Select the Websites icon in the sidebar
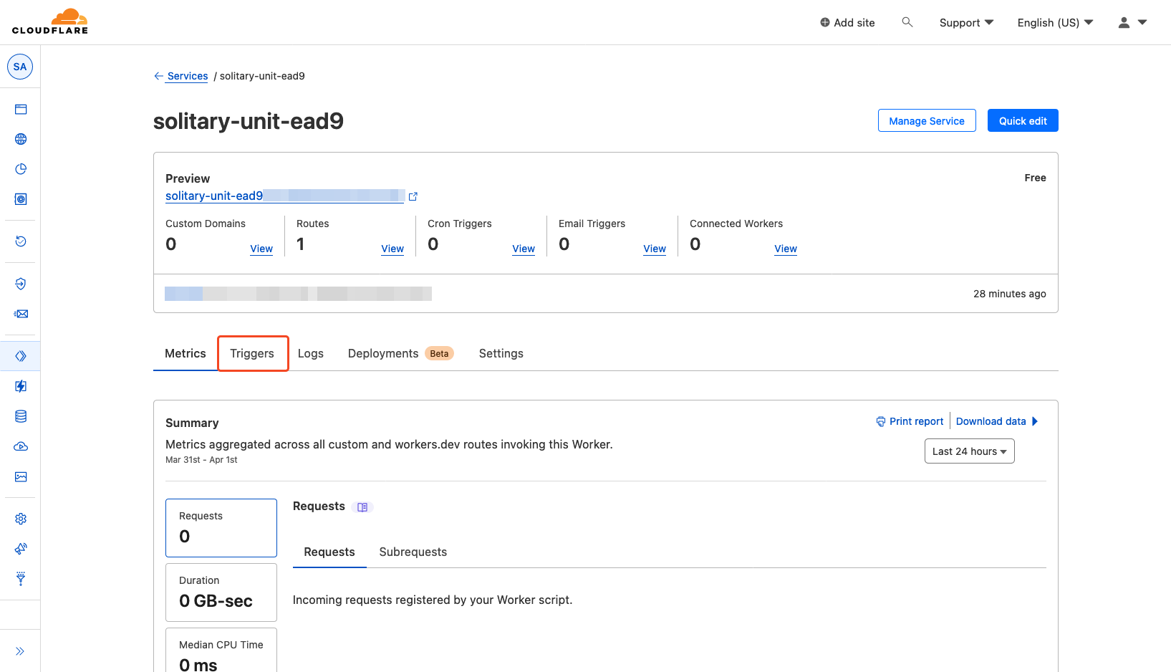 (x=20, y=109)
